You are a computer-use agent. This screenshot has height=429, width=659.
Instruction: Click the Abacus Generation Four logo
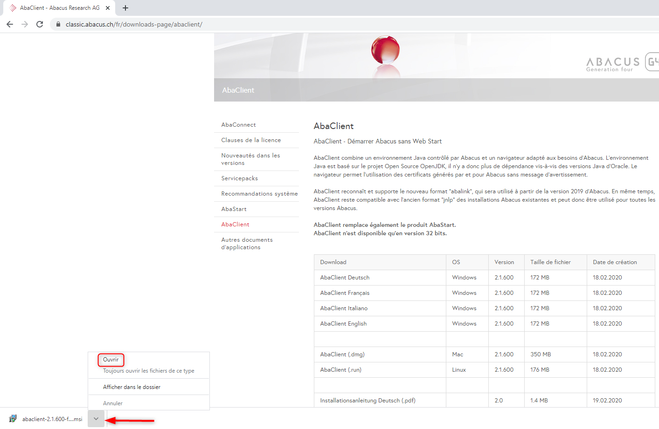tap(612, 61)
